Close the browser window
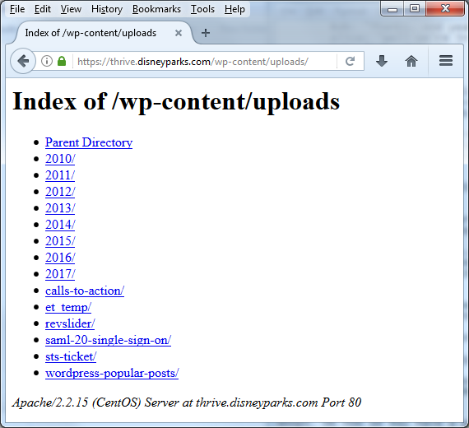This screenshot has height=428, width=469. 445,9
